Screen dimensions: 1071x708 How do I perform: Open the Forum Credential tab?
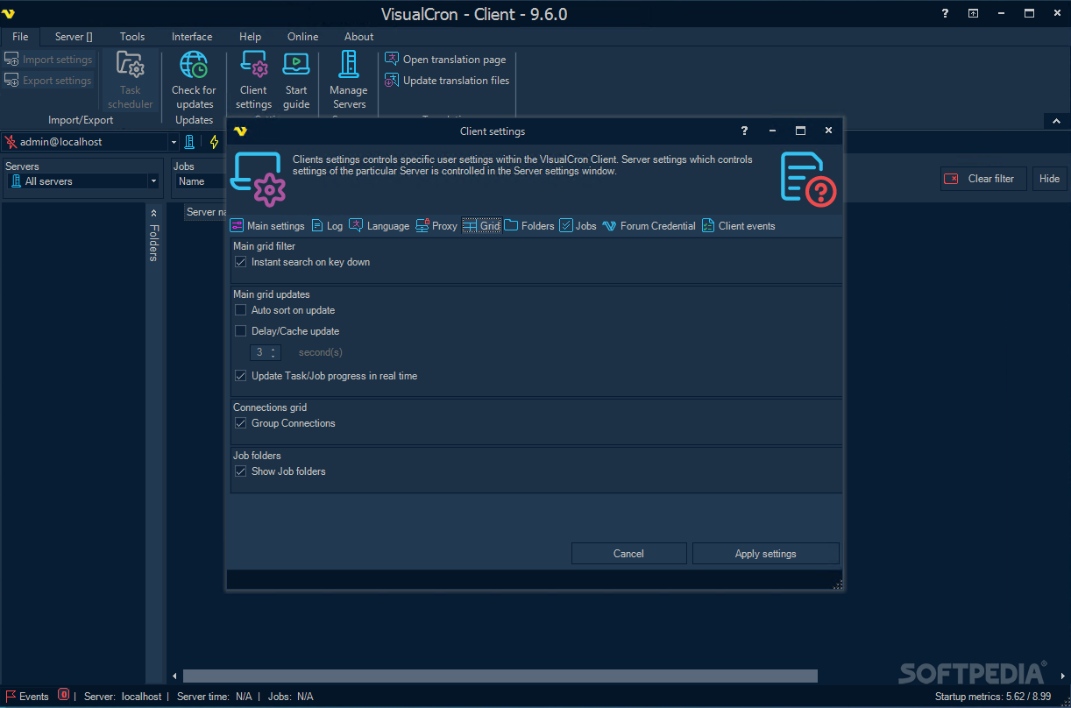(649, 226)
